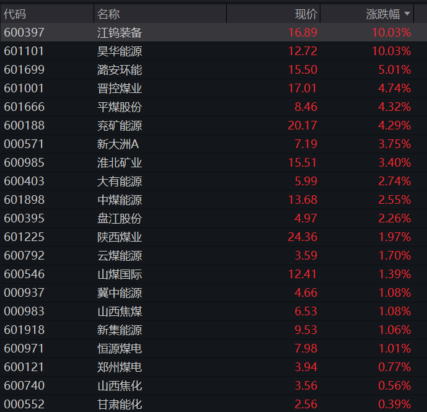Select the 中煤能源 stock name
The height and width of the screenshot is (412, 427).
[120, 200]
